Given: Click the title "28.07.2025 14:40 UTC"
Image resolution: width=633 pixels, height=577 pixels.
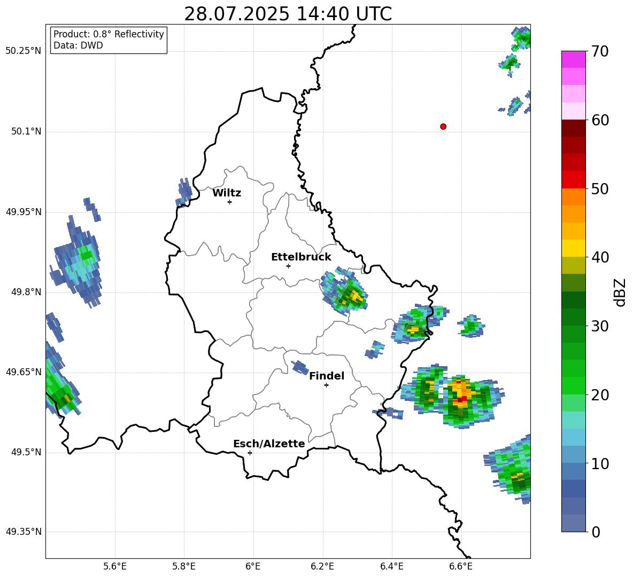Looking at the screenshot, I should 288,14.
